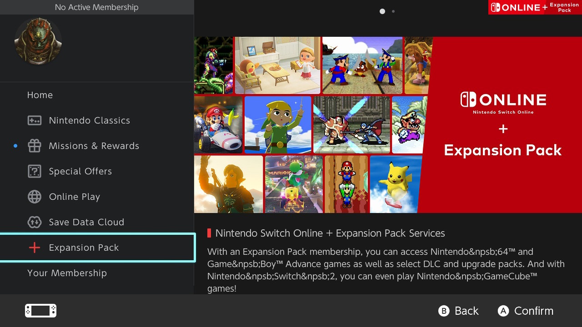
Task: Click the A Confirm button
Action: click(x=526, y=311)
